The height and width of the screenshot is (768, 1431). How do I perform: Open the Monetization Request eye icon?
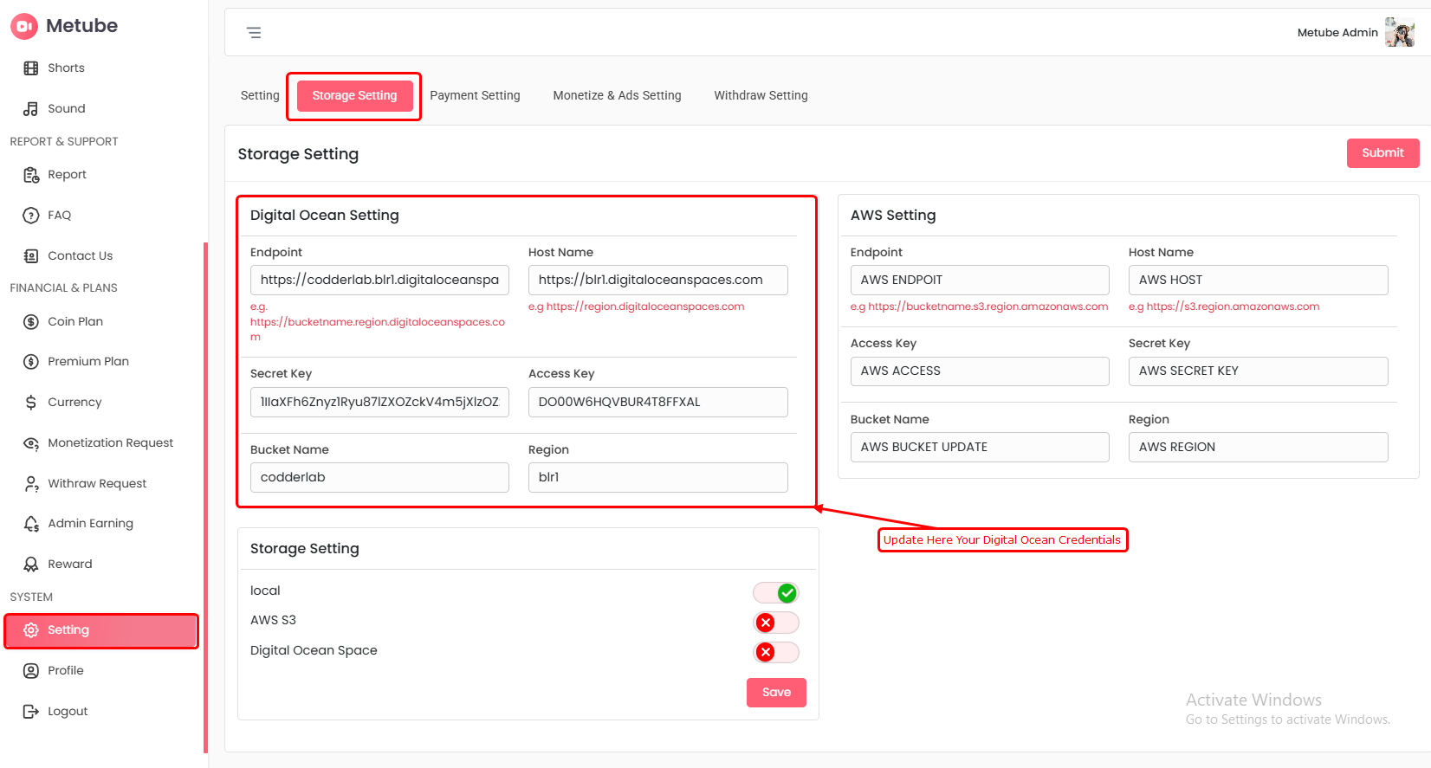tap(31, 443)
